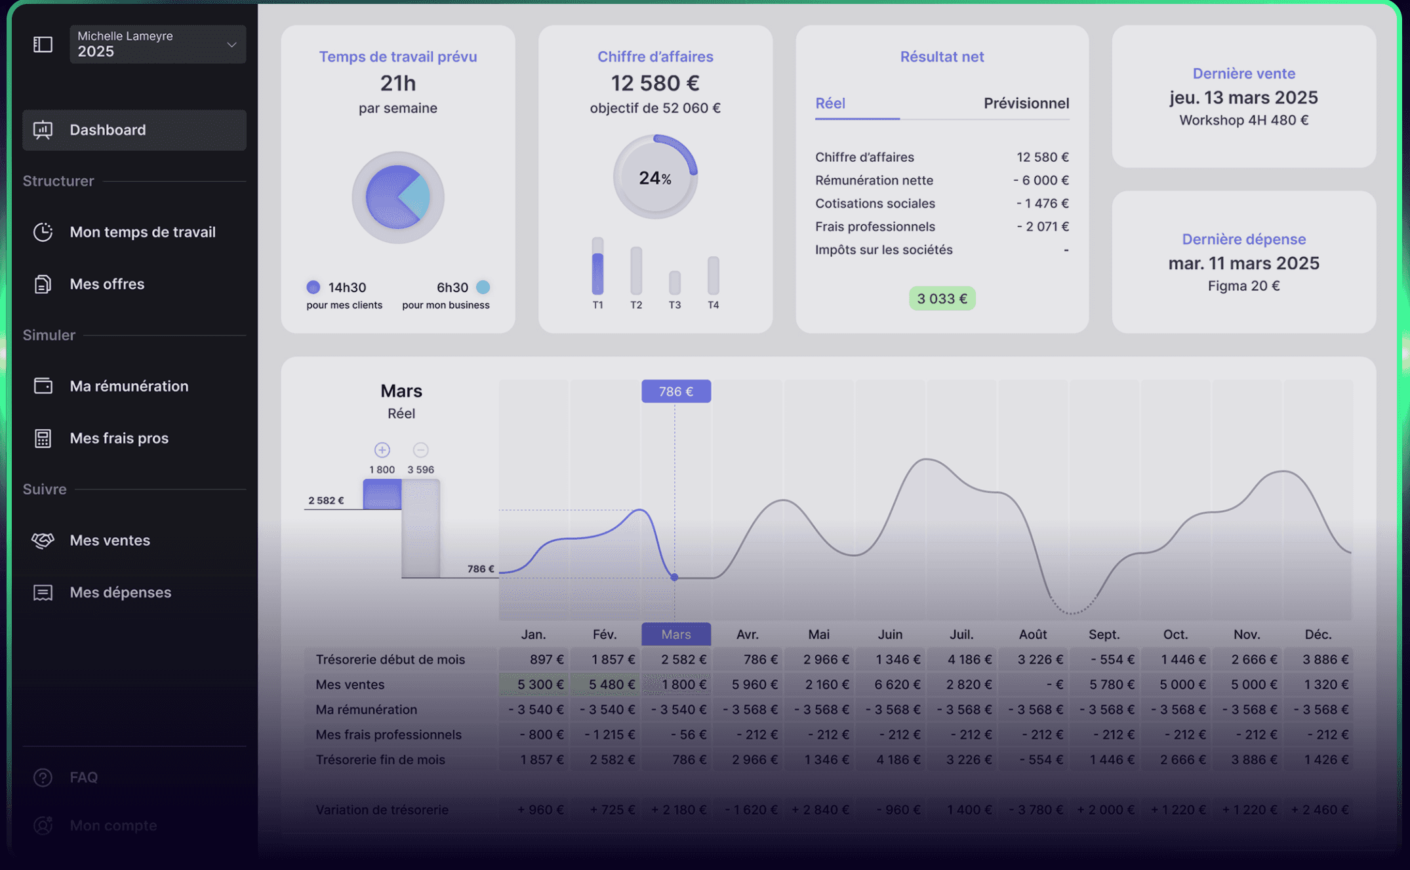Click the minus circle above 3 596
Screen dimensions: 1410x870
click(x=420, y=450)
